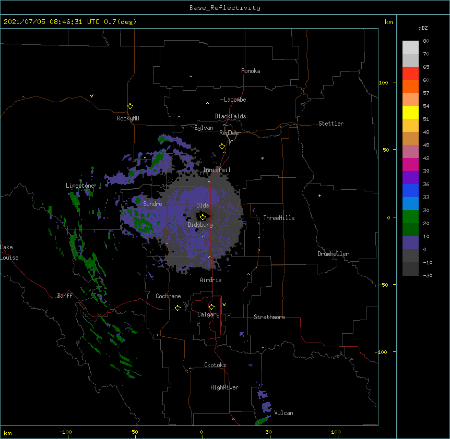Image resolution: width=450 pixels, height=439 pixels.
Task: Click the RedDeer label
Action: click(x=230, y=133)
